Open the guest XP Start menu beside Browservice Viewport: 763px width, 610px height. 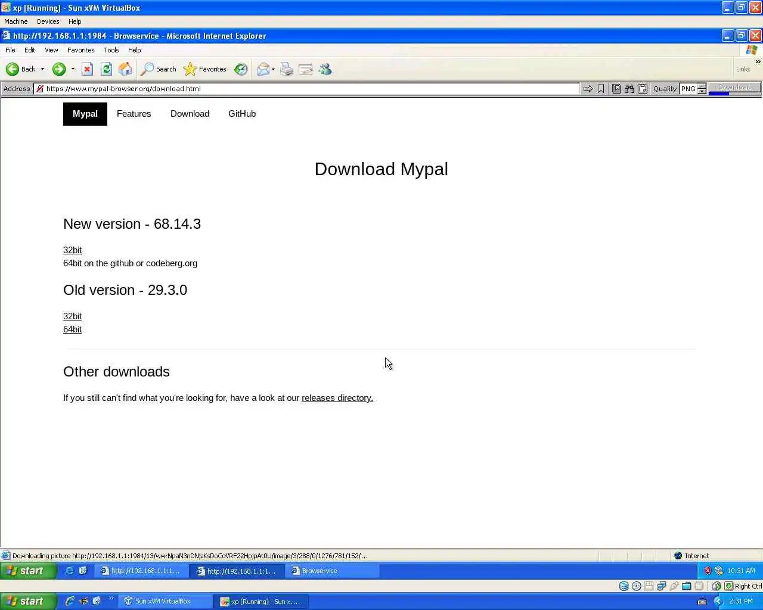pos(28,571)
